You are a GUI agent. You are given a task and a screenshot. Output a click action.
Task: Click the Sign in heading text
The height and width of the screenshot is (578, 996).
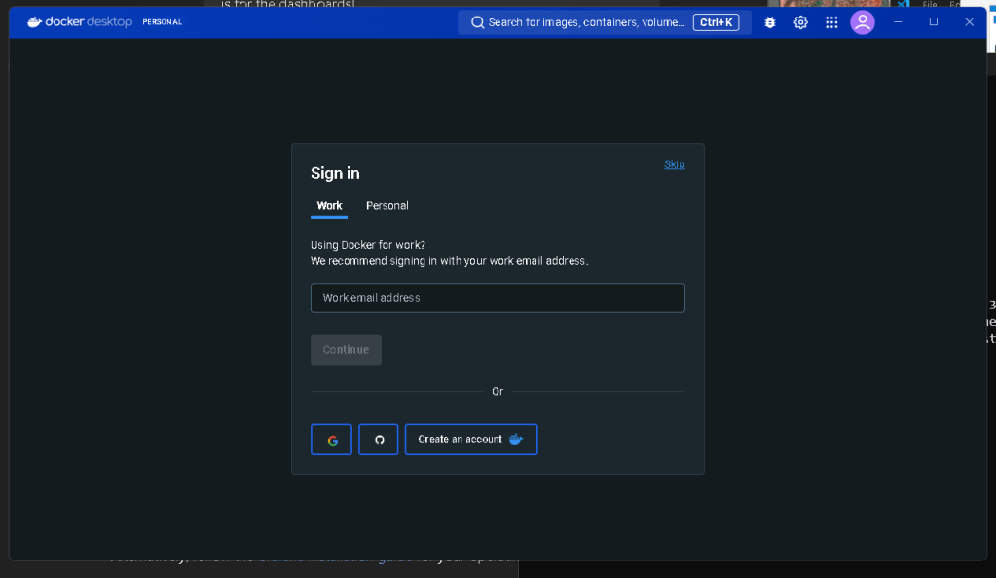click(x=335, y=173)
